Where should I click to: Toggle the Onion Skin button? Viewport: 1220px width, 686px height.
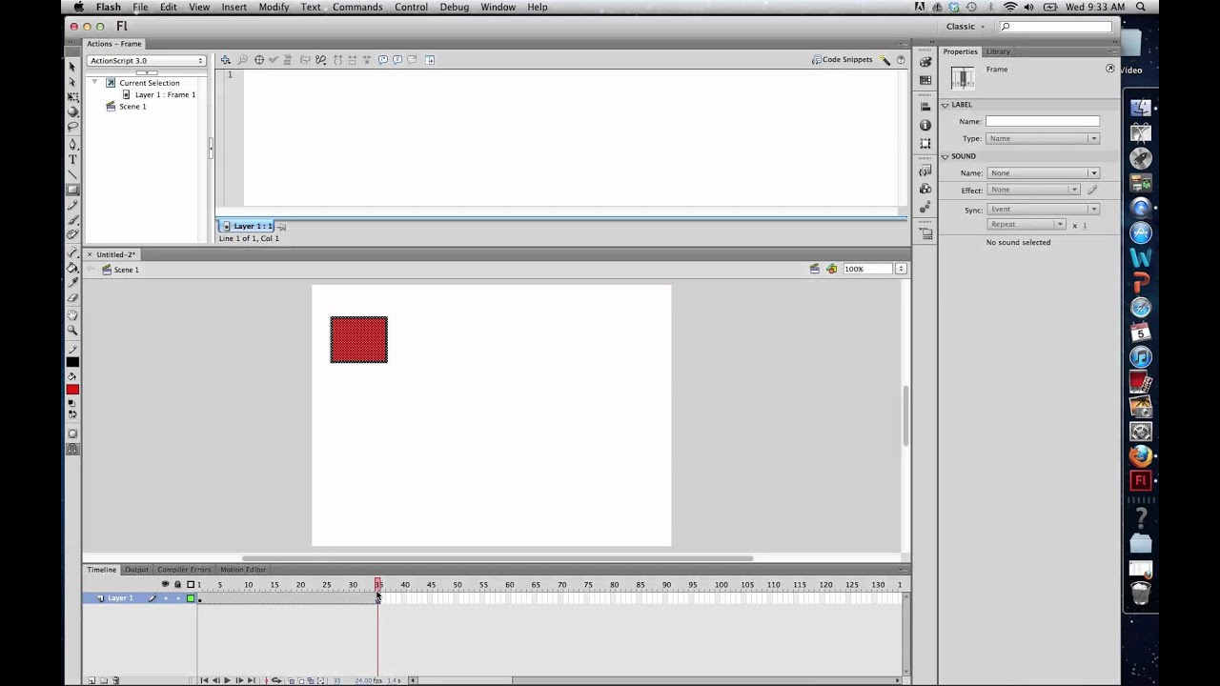tap(292, 680)
